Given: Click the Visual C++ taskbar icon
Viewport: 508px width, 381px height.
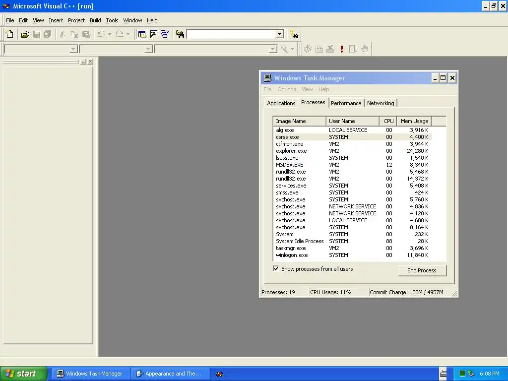Looking at the screenshot, I should tap(220, 374).
